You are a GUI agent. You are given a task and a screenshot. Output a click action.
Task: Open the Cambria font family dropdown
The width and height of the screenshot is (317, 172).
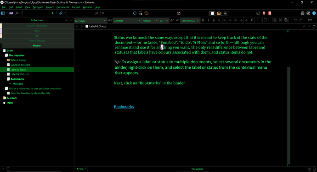pyautogui.click(x=127, y=21)
